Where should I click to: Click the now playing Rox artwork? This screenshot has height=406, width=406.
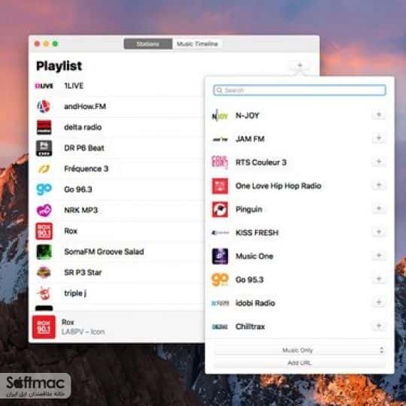44,327
